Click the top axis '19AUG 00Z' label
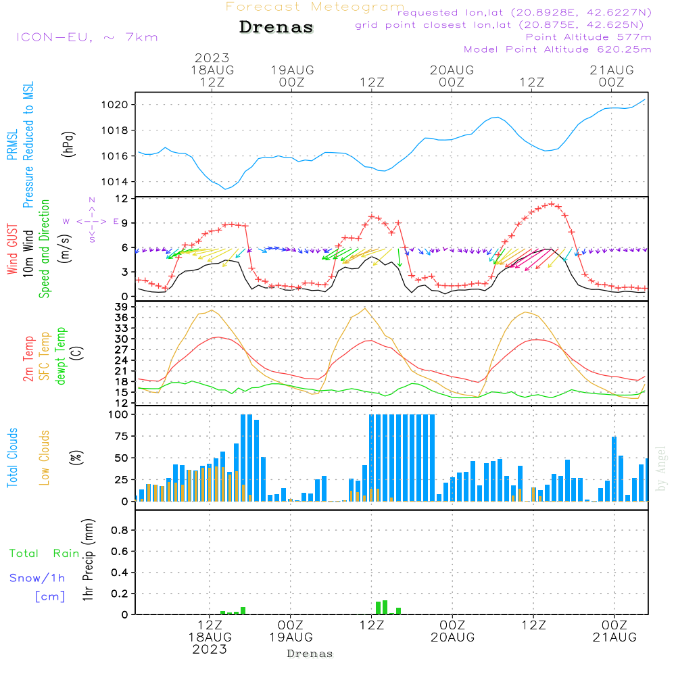Viewport: 676px width, 676px height. tap(292, 76)
